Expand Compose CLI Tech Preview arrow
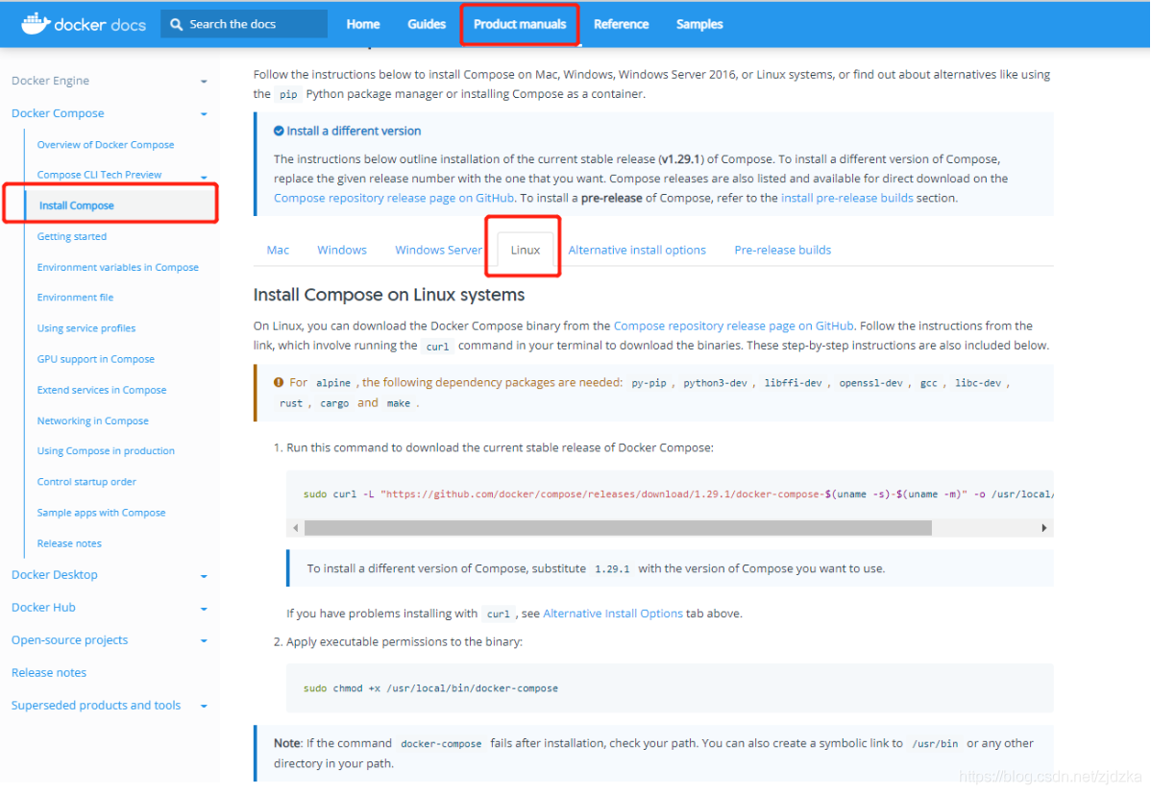Image resolution: width=1151 pixels, height=794 pixels. (x=204, y=176)
